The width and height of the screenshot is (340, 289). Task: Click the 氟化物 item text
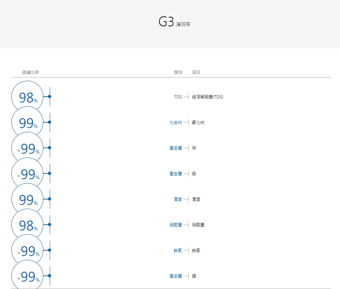click(198, 123)
